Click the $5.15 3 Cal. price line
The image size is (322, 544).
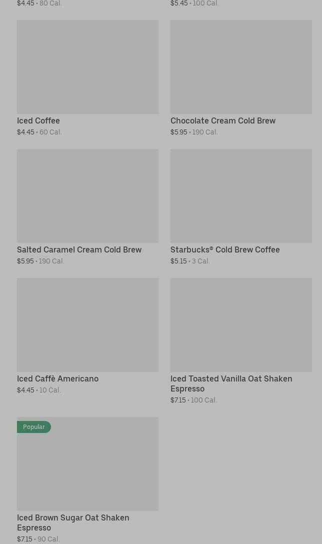click(x=190, y=261)
